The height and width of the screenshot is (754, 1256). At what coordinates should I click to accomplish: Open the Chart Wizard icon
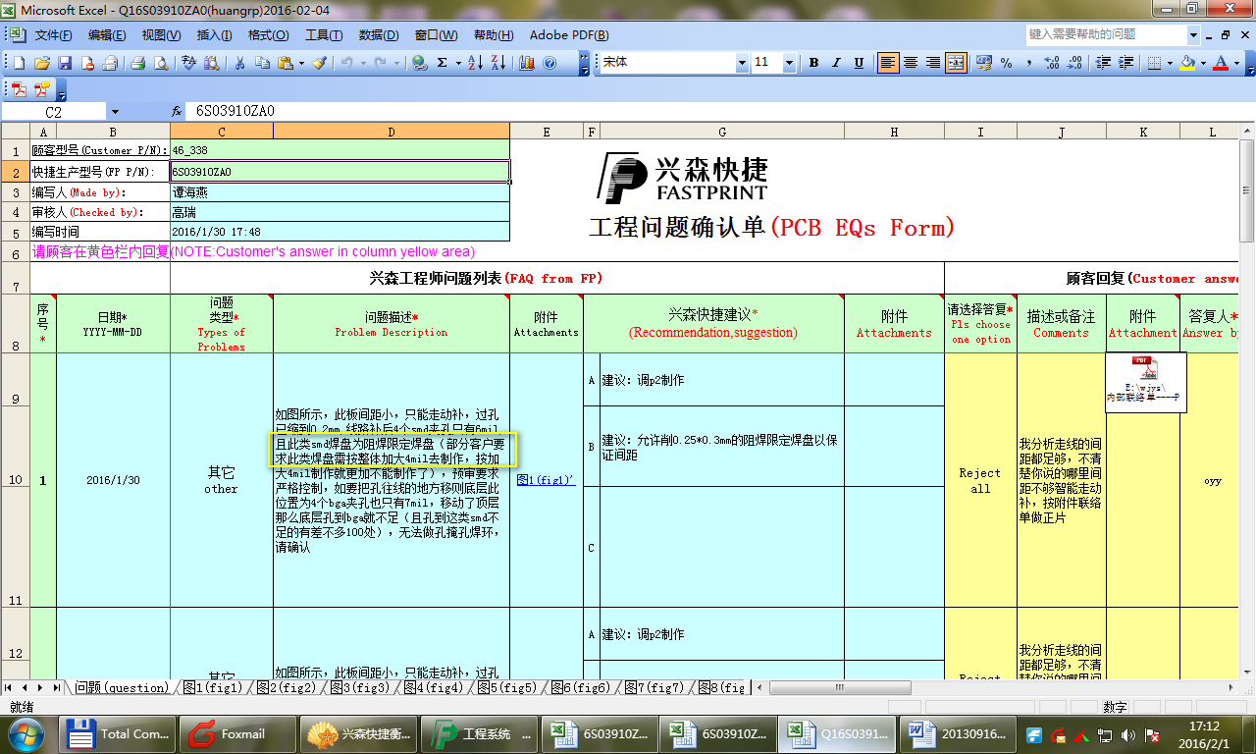(x=527, y=63)
